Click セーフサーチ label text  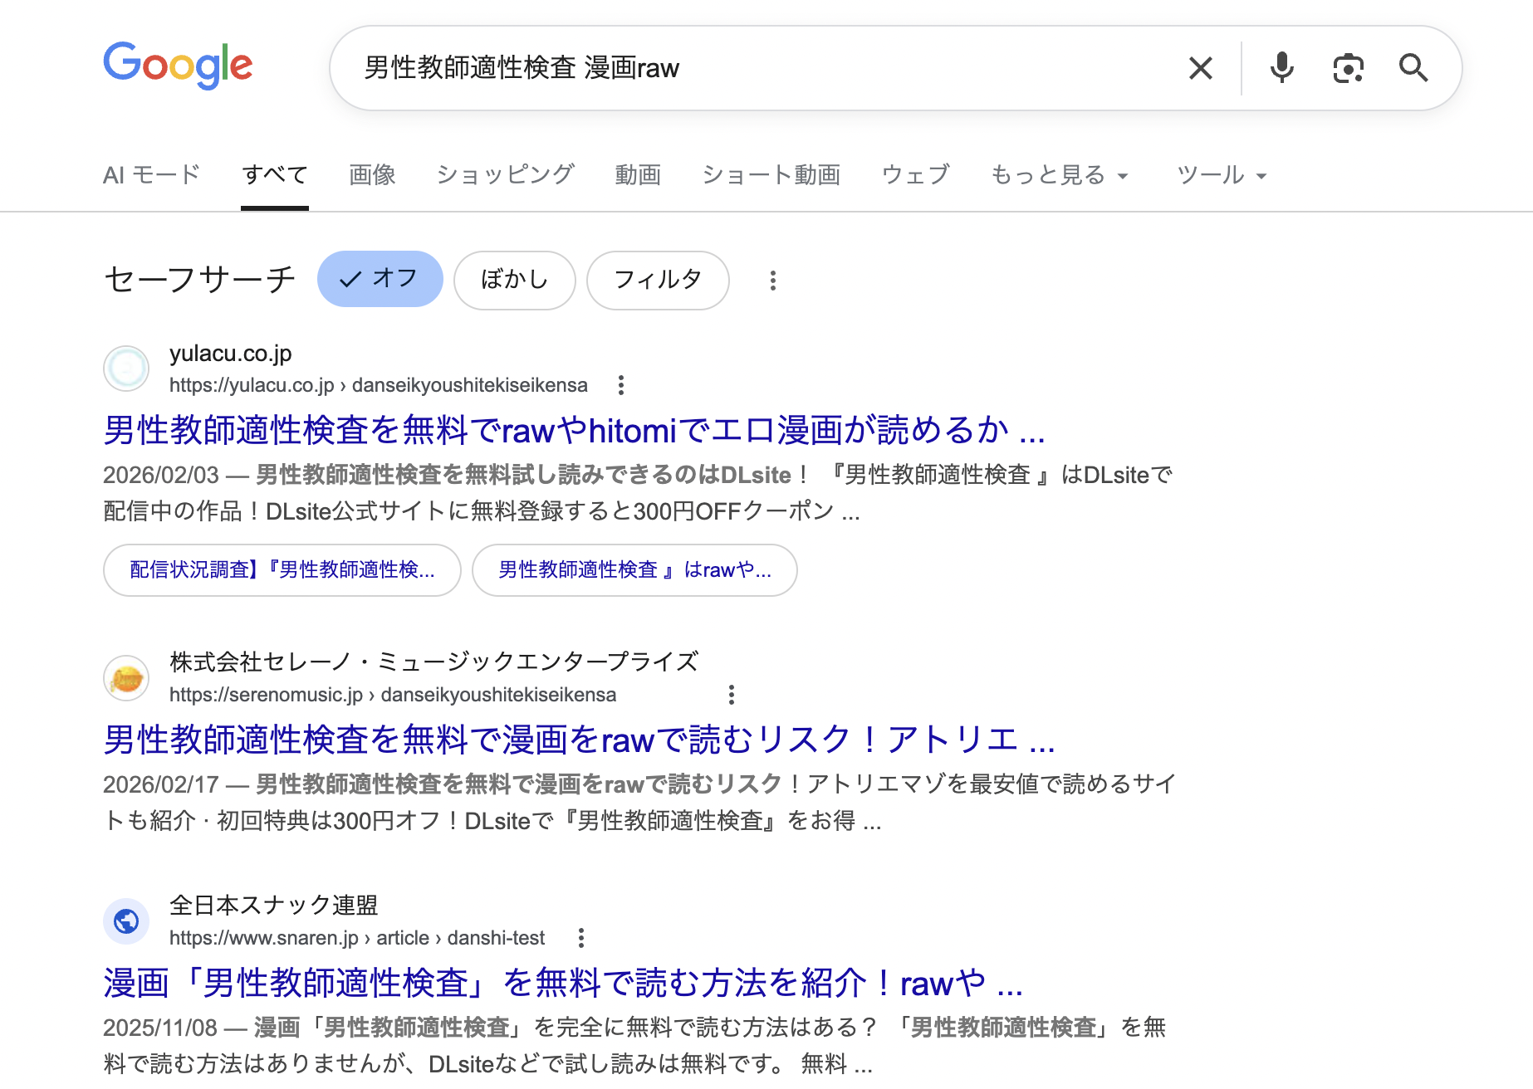pos(199,279)
